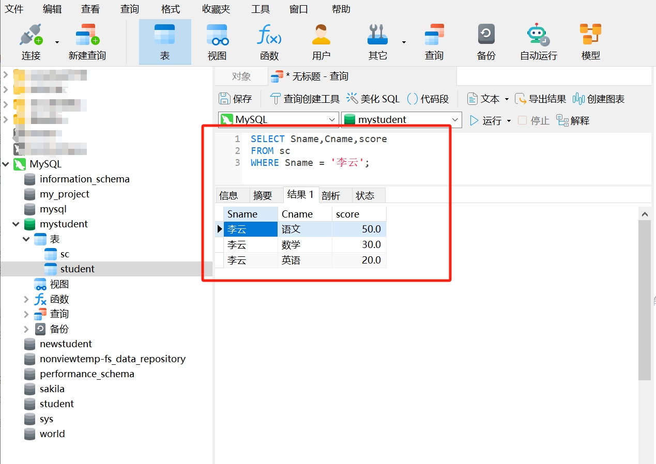
Task: Click the 模型 (Model) toolbar icon
Action: [590, 41]
